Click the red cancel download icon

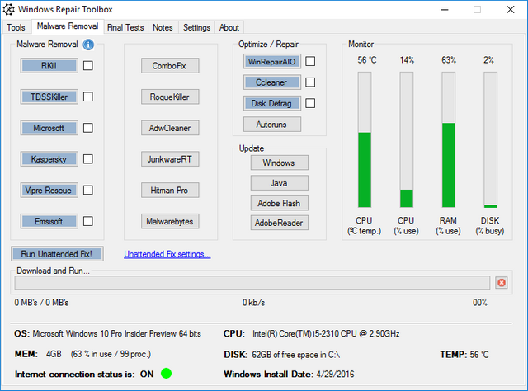coord(502,283)
